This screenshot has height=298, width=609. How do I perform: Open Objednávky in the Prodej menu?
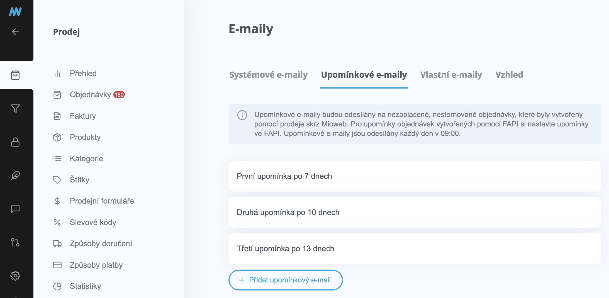pos(90,95)
